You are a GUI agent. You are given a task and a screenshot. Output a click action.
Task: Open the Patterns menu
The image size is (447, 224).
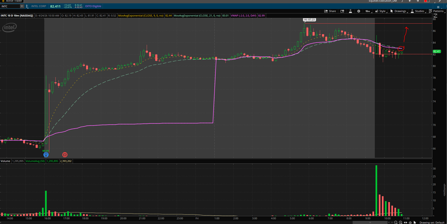[437, 11]
